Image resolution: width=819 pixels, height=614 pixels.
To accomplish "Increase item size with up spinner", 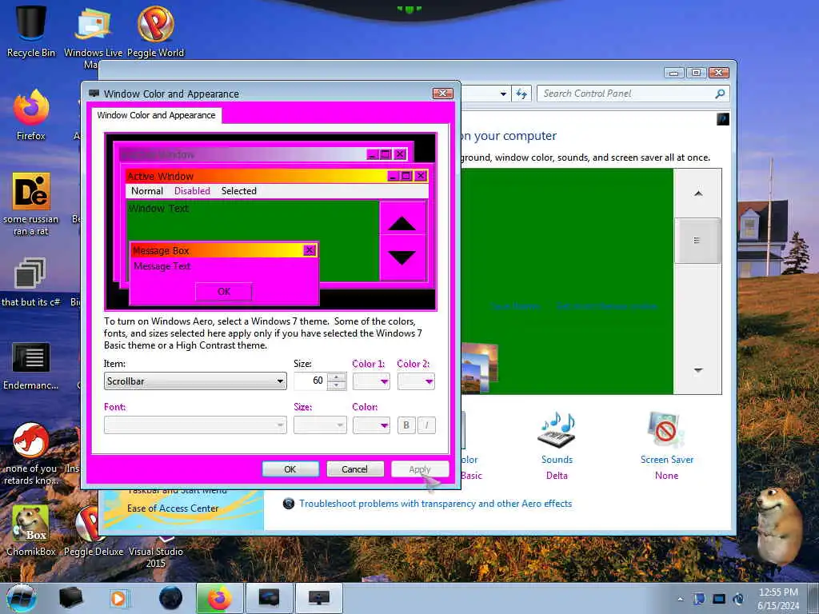I will coord(337,377).
